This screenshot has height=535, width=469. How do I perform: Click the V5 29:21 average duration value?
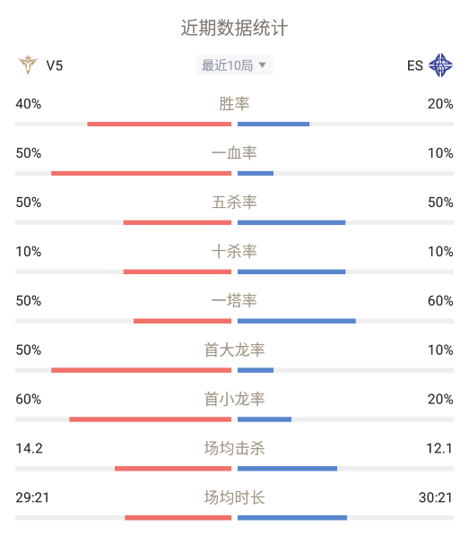(x=32, y=497)
